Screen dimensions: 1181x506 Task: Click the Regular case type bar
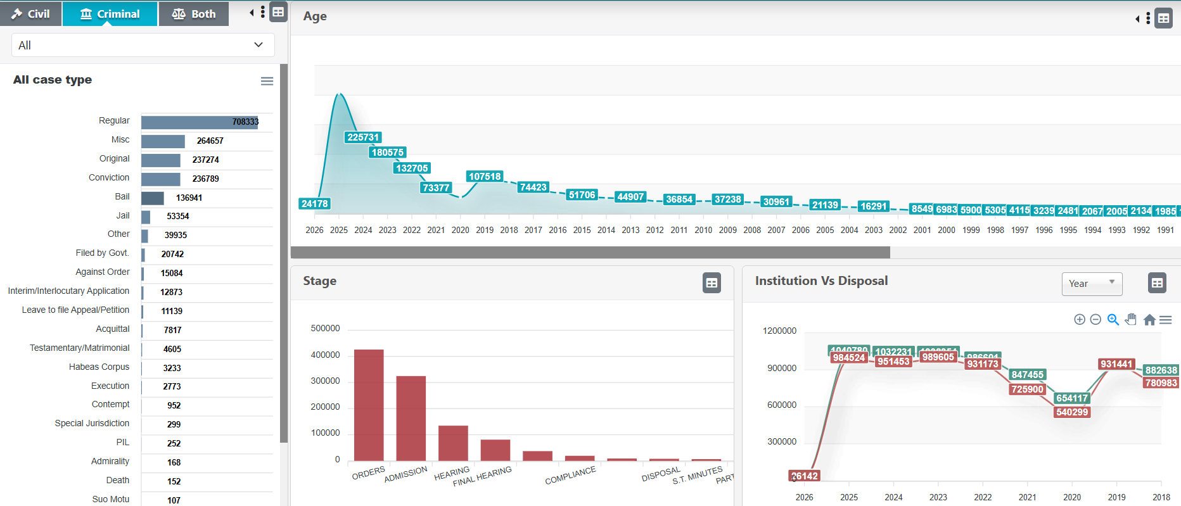tap(200, 122)
